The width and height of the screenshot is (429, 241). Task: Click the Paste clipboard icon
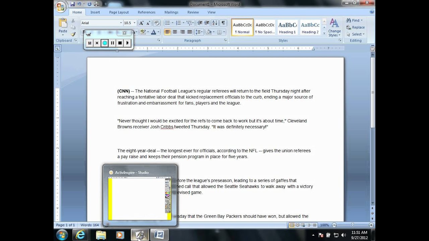point(63,23)
